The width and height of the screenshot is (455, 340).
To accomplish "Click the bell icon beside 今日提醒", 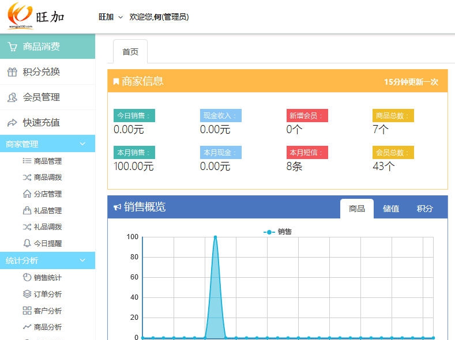I will (x=27, y=243).
